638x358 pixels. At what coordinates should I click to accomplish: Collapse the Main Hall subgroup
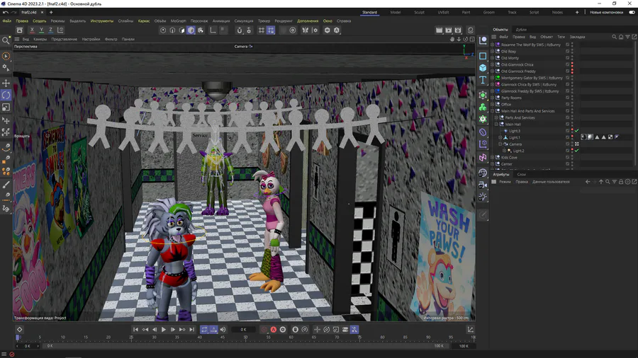(x=496, y=125)
